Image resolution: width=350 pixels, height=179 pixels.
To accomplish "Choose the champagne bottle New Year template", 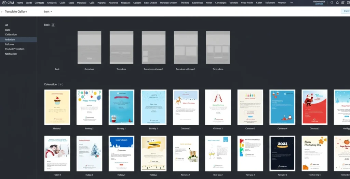I will click(x=186, y=153).
